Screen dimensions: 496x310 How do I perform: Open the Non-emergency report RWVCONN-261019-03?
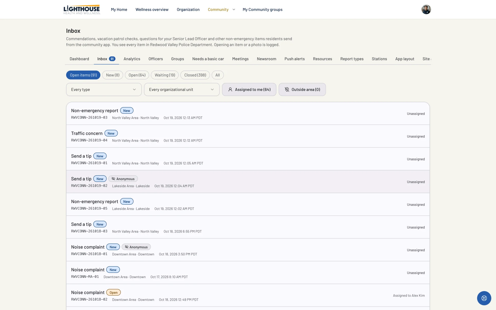click(248, 114)
